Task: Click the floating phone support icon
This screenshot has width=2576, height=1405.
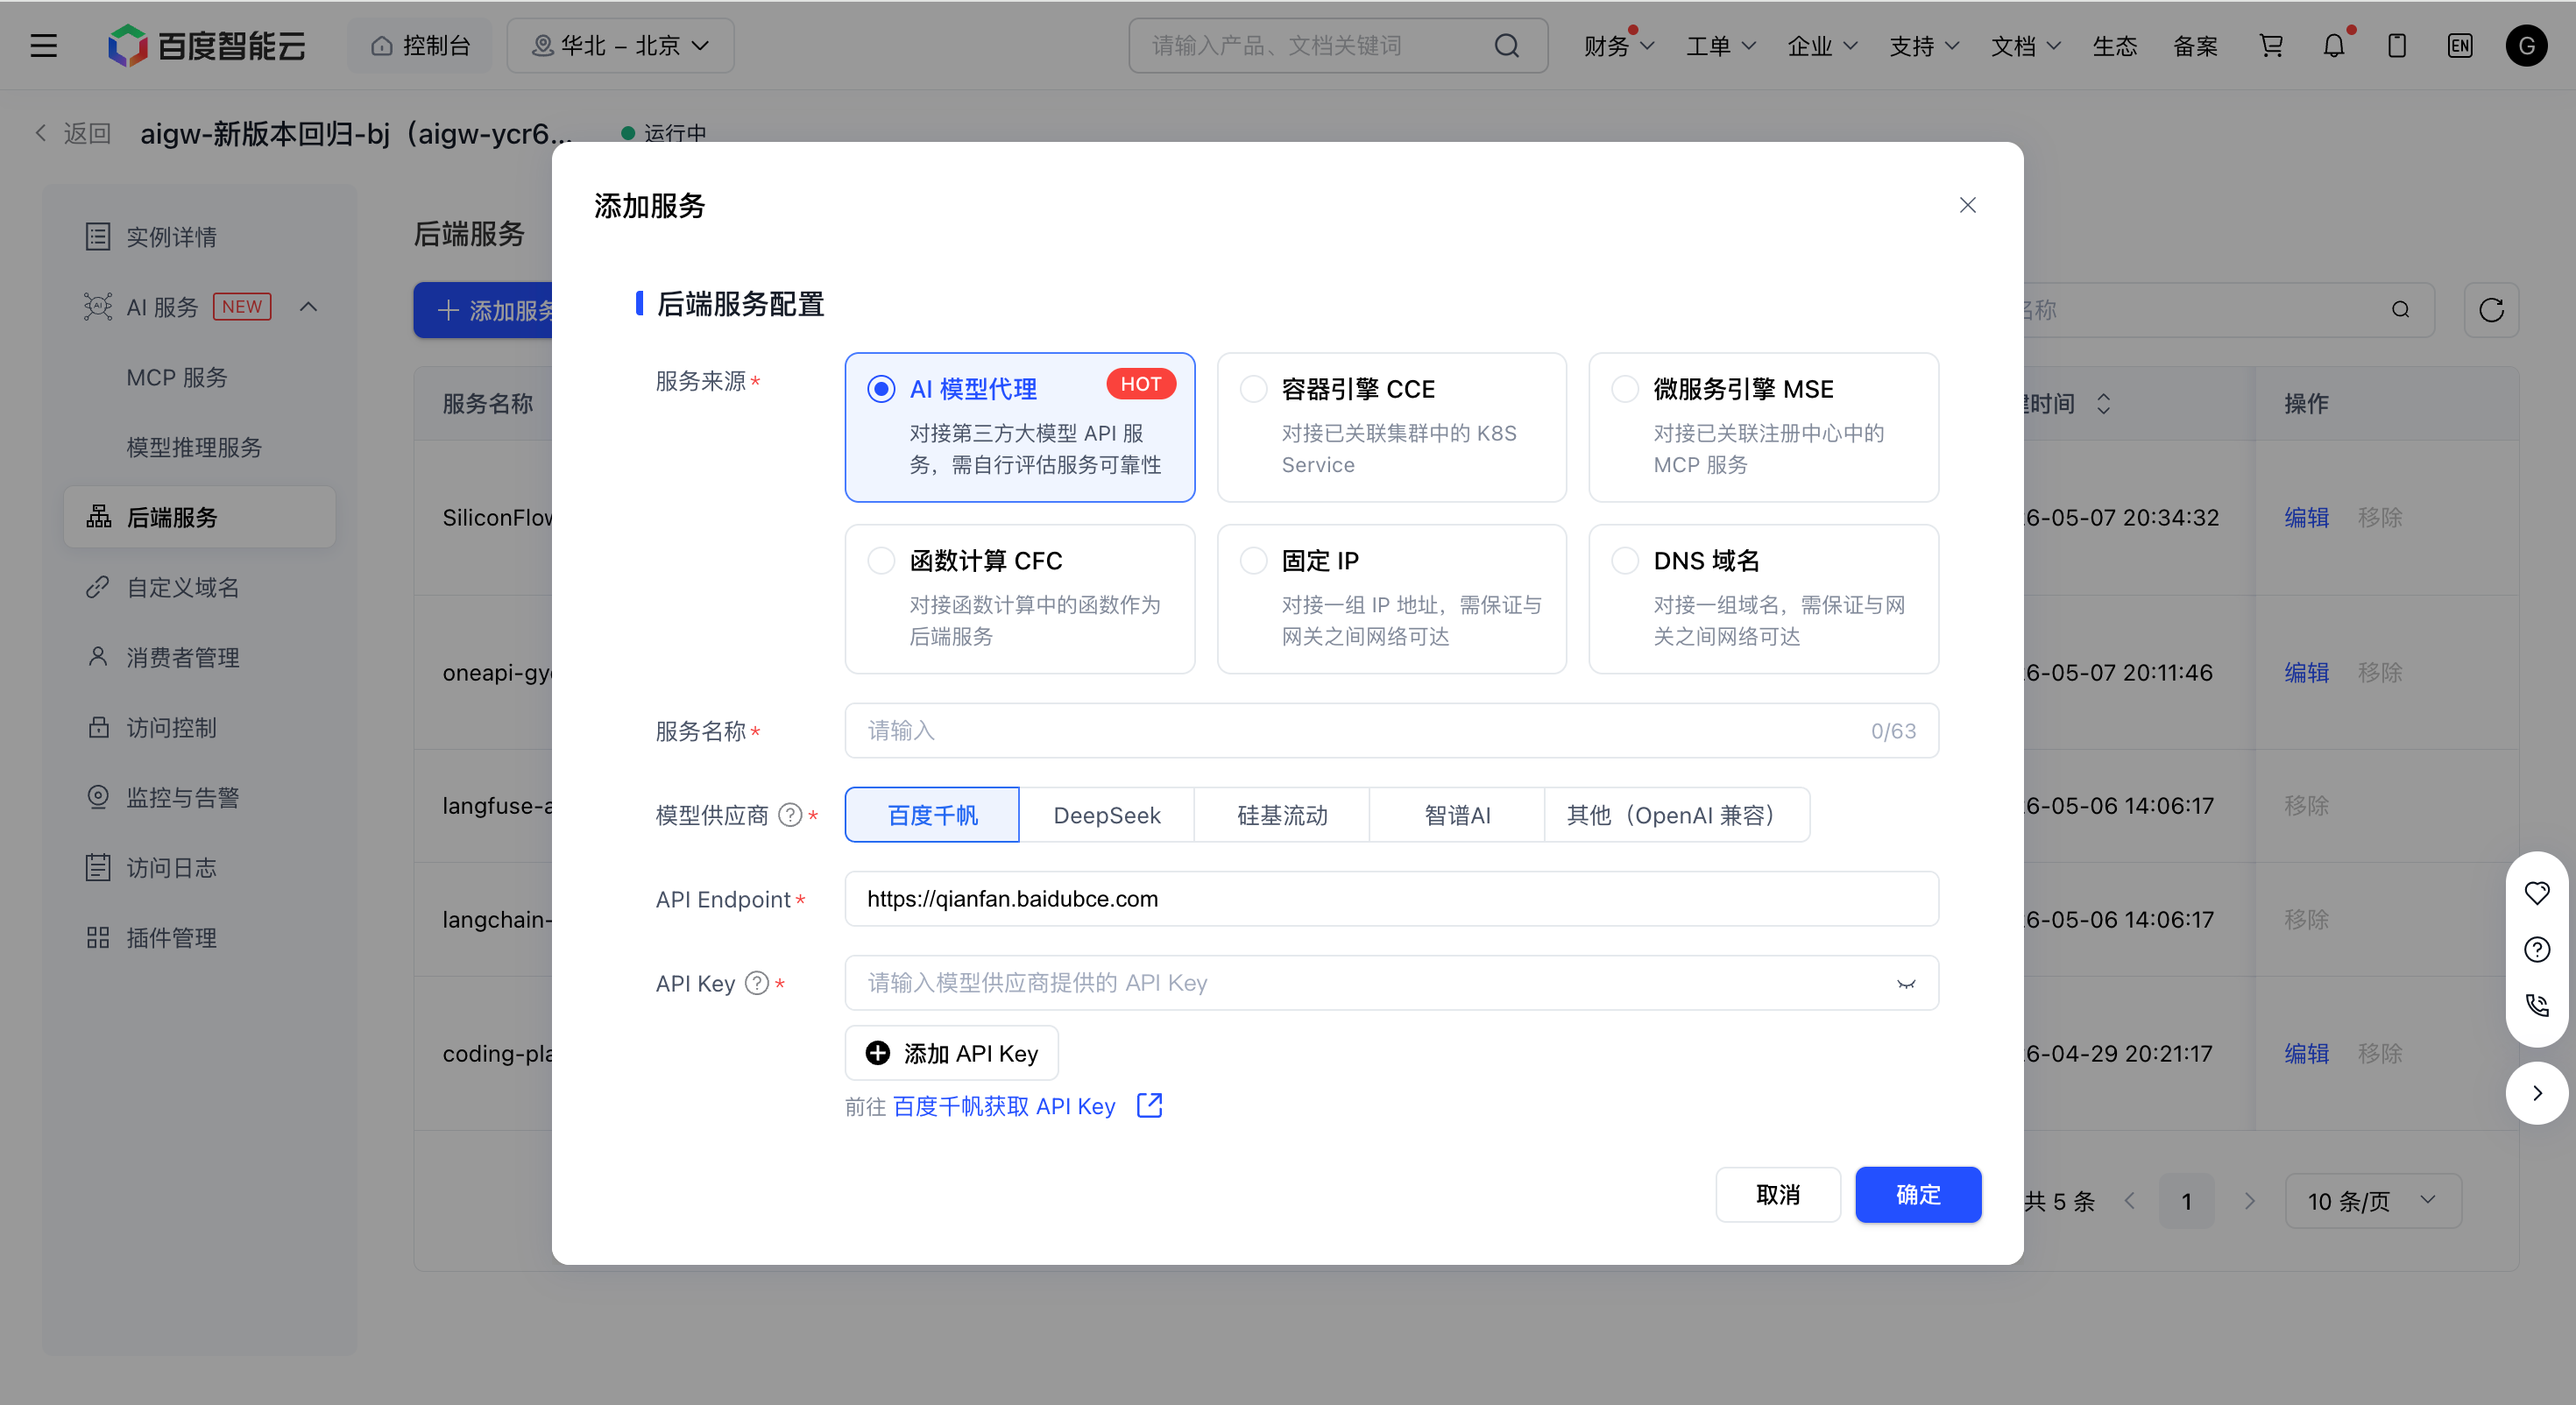Action: (2536, 1005)
